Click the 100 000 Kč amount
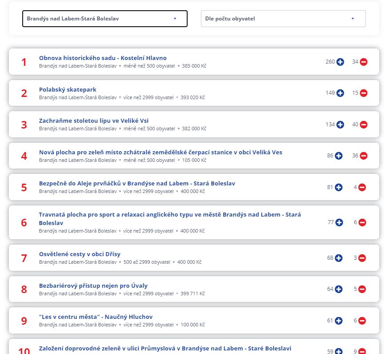The width and height of the screenshot is (389, 354). pyautogui.click(x=192, y=325)
